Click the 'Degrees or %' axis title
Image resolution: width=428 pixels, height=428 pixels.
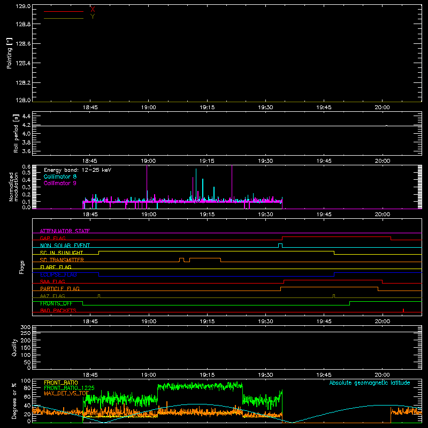[14, 401]
